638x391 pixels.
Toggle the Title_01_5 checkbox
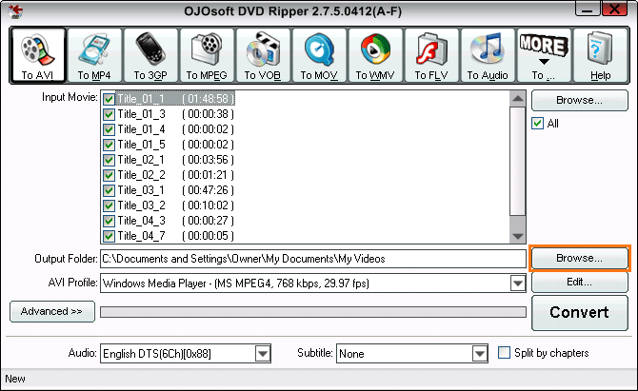tap(109, 145)
